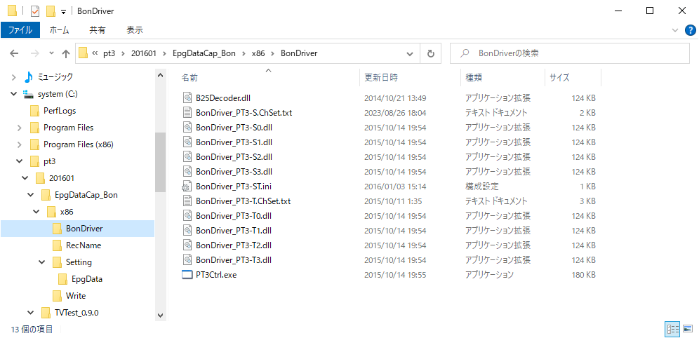Click the BonDriver_PT3-T.ChSet.txt document icon
Image resolution: width=699 pixels, height=338 pixels.
point(187,201)
